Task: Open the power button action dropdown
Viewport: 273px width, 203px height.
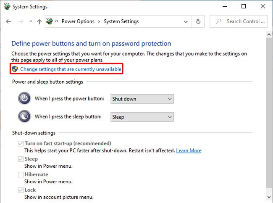Action: pos(142,99)
